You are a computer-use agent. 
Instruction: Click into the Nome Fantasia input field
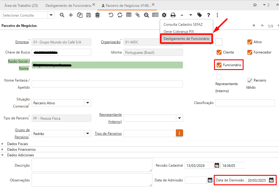(x=107, y=84)
